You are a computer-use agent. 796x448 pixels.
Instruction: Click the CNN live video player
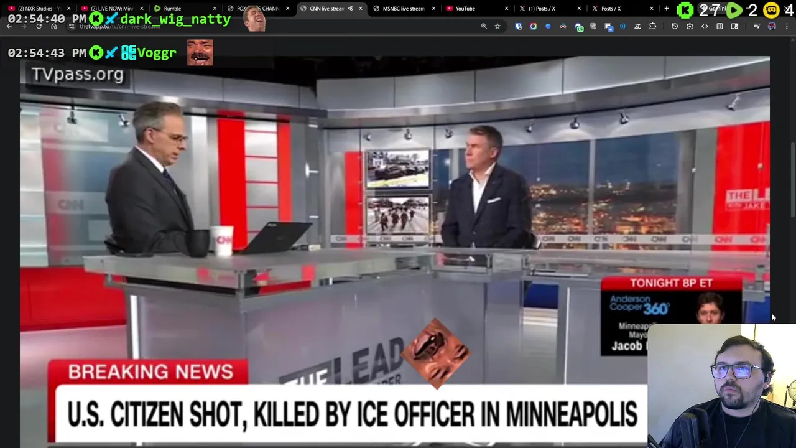coord(395,251)
